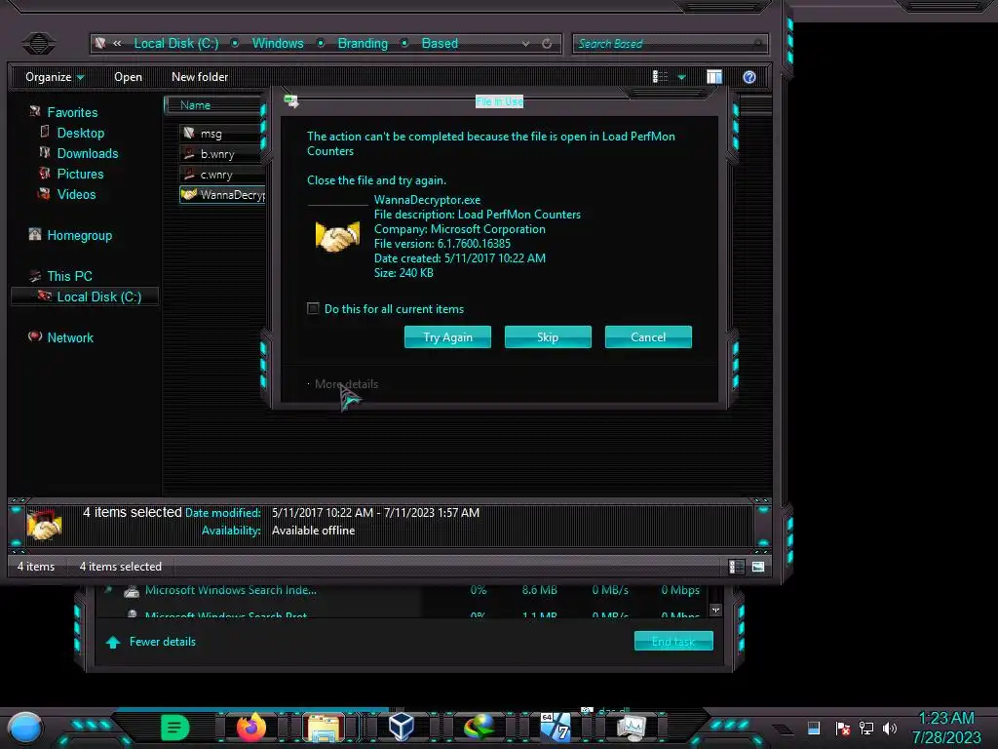Select the c.wnry file
The height and width of the screenshot is (749, 998).
tap(216, 175)
